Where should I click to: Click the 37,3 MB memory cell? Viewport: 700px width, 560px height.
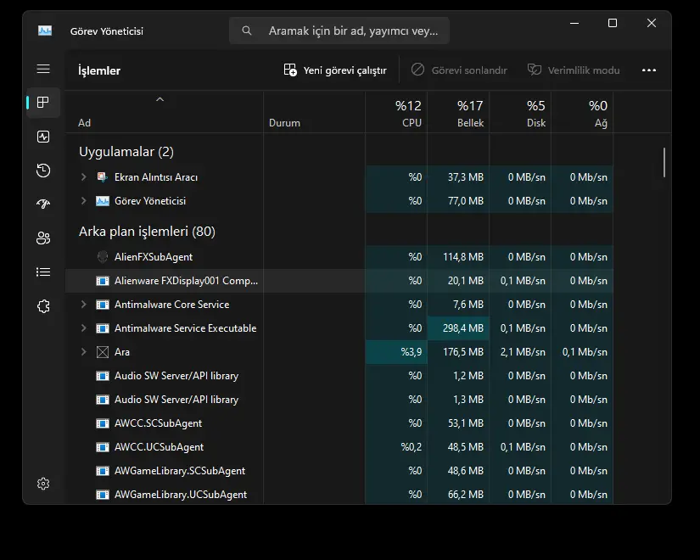[458, 177]
